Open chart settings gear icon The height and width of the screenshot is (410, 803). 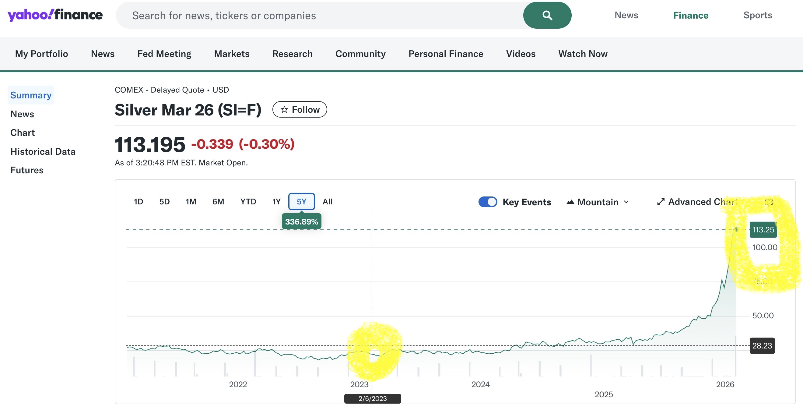coord(769,202)
